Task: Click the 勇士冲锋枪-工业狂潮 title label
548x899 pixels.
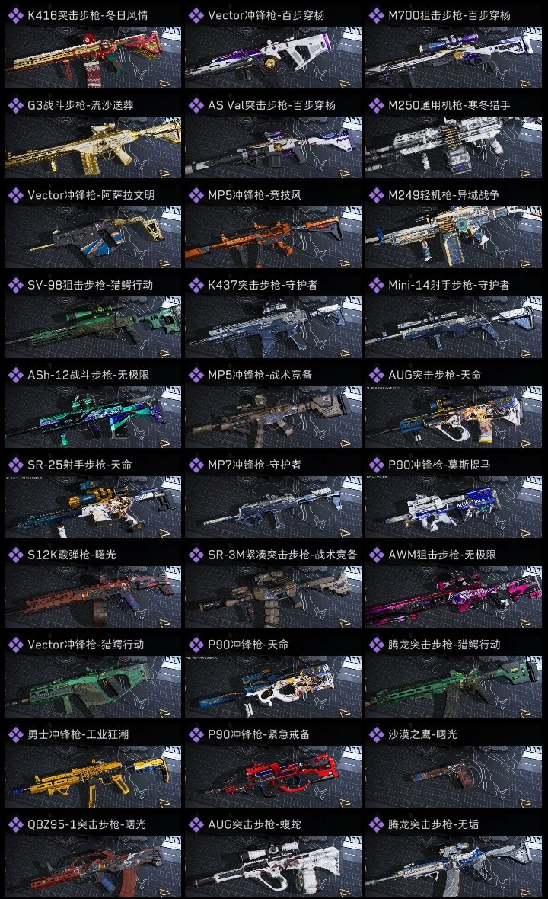Action: pos(78,734)
